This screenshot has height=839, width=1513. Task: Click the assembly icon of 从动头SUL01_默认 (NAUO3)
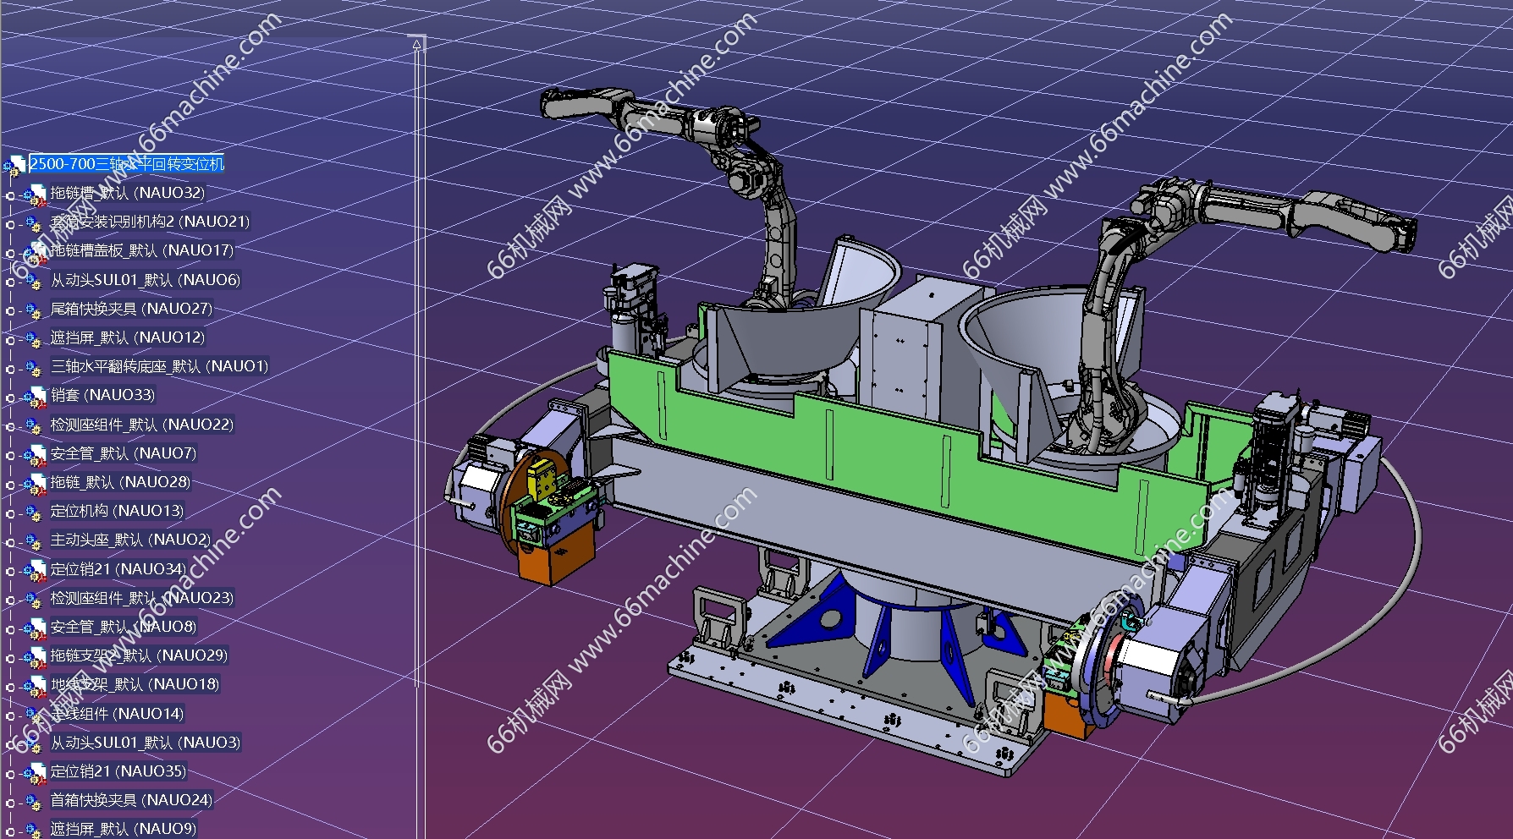35,744
